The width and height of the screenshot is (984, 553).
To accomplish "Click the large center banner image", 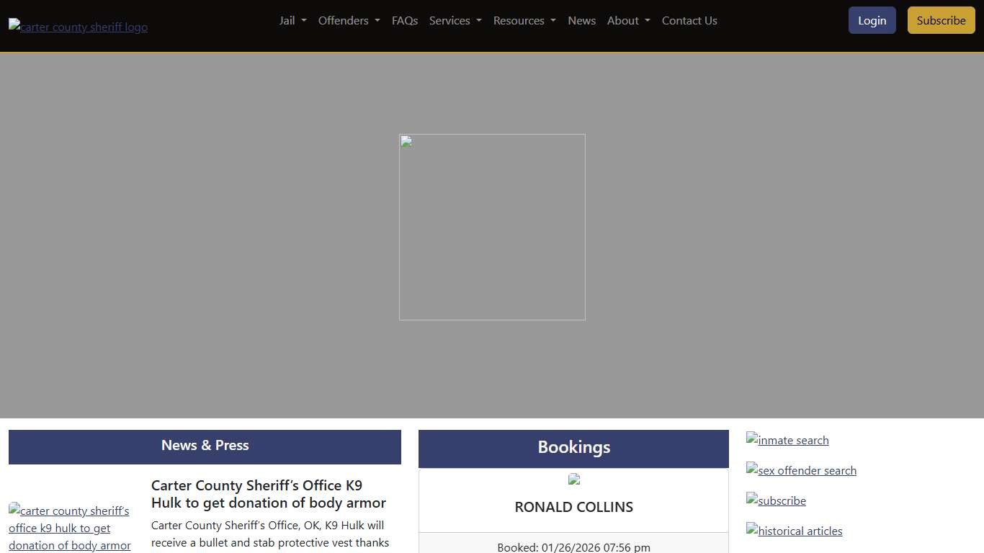I will [492, 227].
